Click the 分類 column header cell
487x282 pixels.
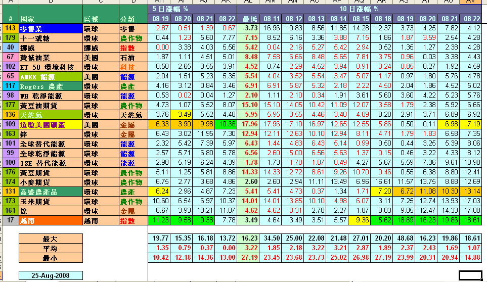134,19
